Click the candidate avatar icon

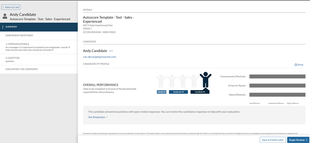(x=5, y=16)
